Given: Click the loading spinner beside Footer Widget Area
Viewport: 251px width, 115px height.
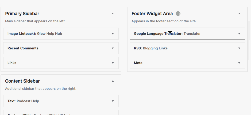Looking at the screenshot, I should 178,14.
